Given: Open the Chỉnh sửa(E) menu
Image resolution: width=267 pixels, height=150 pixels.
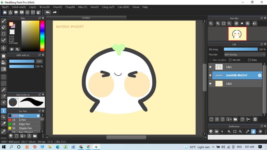Looking at the screenshot, I should tap(19, 7).
